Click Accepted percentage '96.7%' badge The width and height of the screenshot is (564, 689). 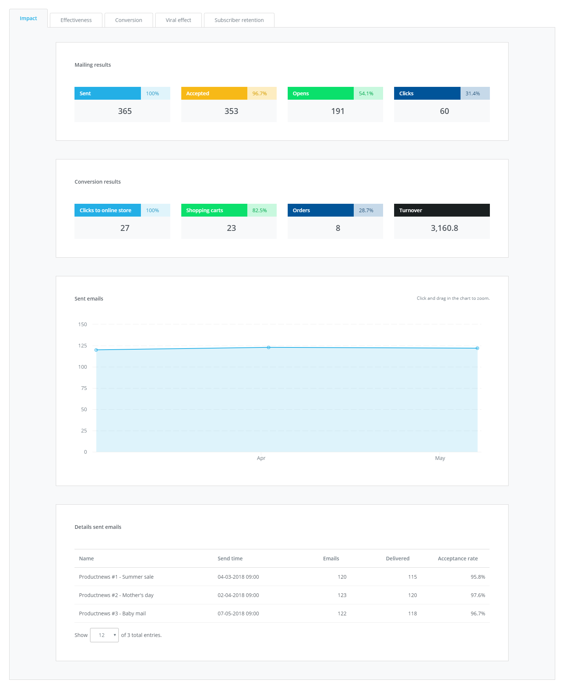click(262, 93)
